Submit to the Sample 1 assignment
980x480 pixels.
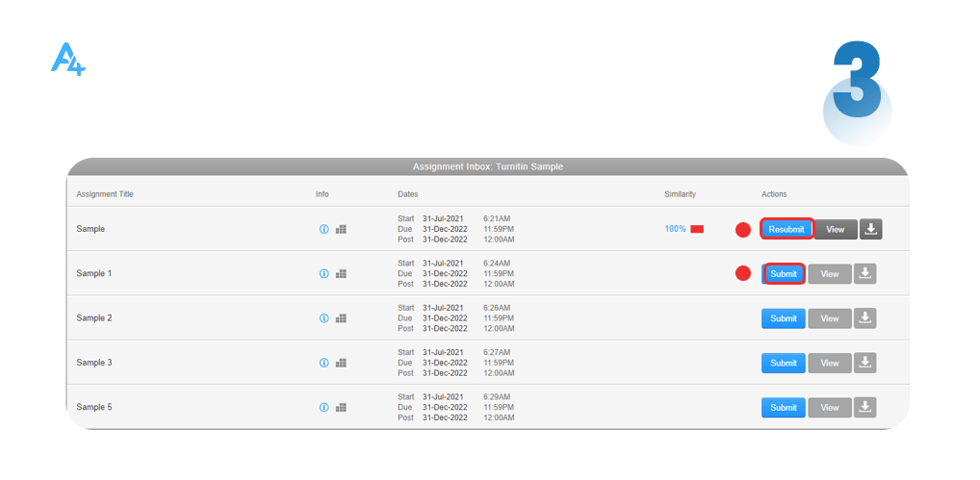click(x=784, y=273)
